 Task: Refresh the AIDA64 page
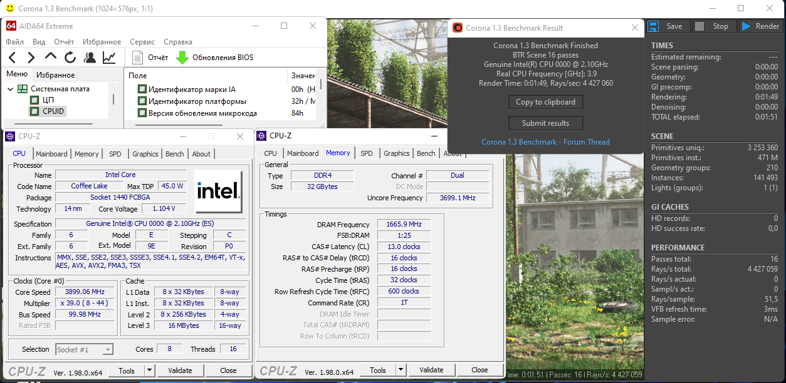click(70, 58)
